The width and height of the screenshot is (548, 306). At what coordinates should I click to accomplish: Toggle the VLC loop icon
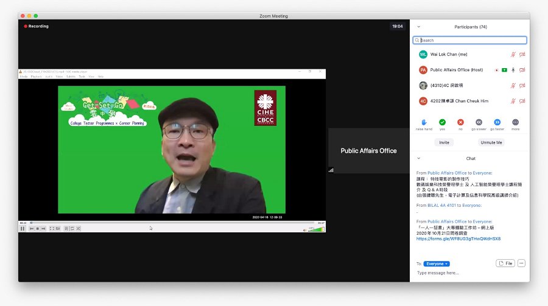pos(72,229)
